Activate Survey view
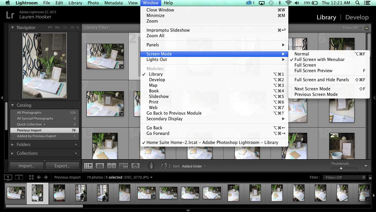This screenshot has height=212, width=376. click(124, 166)
